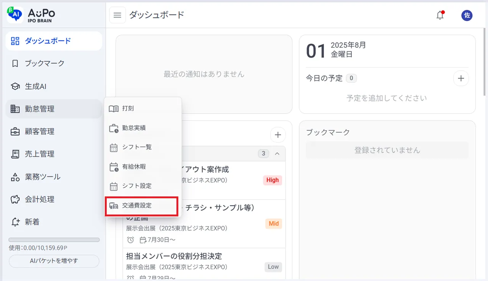The width and height of the screenshot is (488, 281).
Task: Click the ダッシュボード page title in header
Action: [157, 15]
